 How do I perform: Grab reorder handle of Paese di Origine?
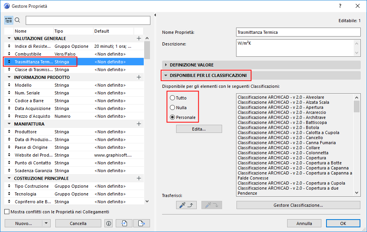[x=9, y=147]
